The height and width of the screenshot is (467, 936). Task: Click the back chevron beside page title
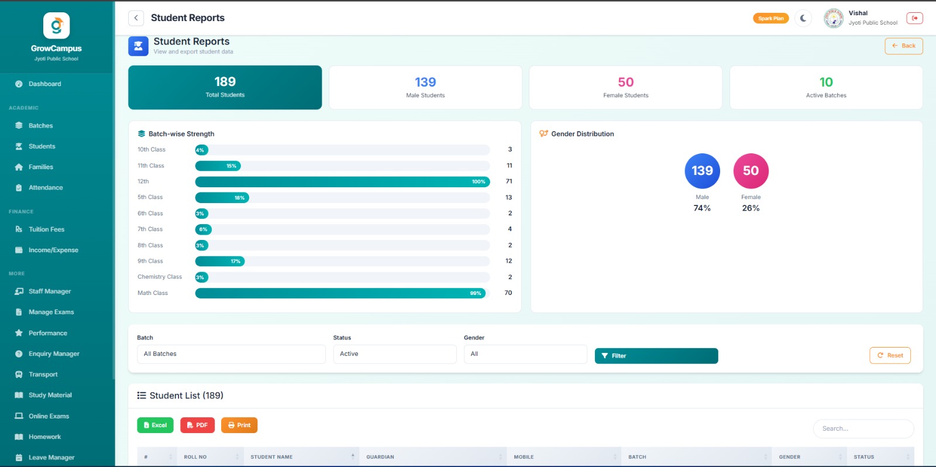(x=136, y=18)
